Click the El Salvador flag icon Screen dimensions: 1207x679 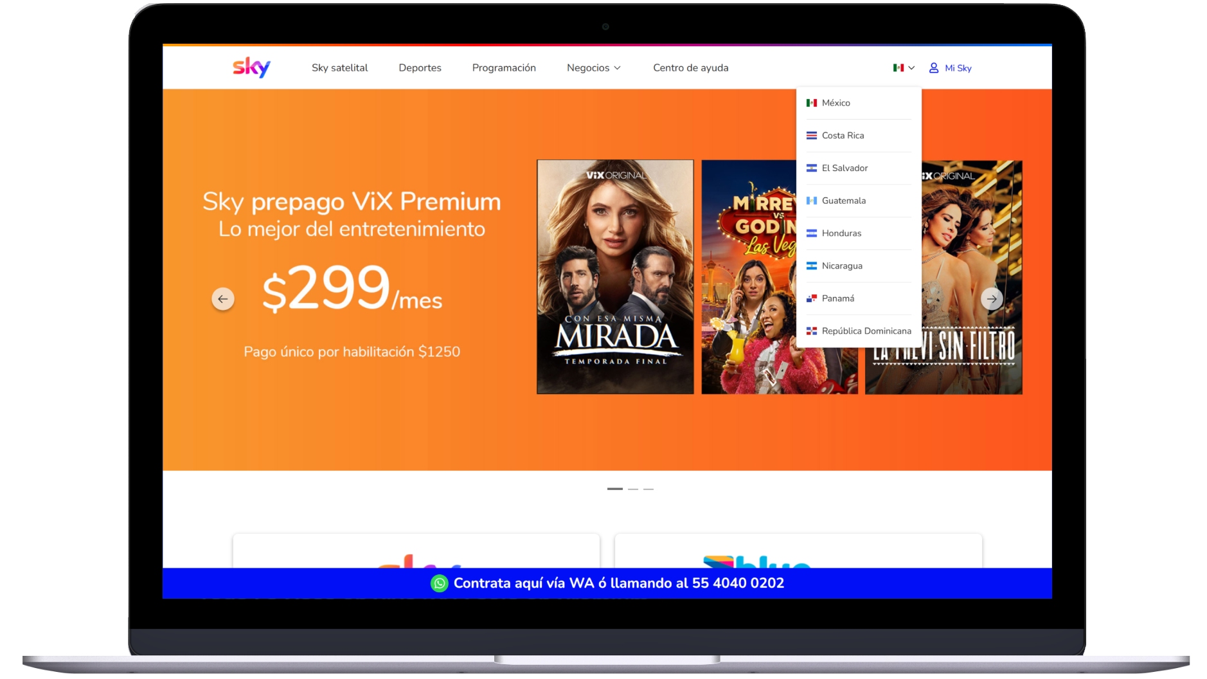pyautogui.click(x=812, y=168)
